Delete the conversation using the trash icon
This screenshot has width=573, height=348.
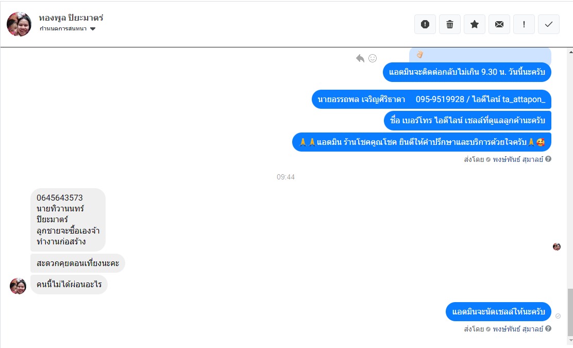(x=450, y=25)
